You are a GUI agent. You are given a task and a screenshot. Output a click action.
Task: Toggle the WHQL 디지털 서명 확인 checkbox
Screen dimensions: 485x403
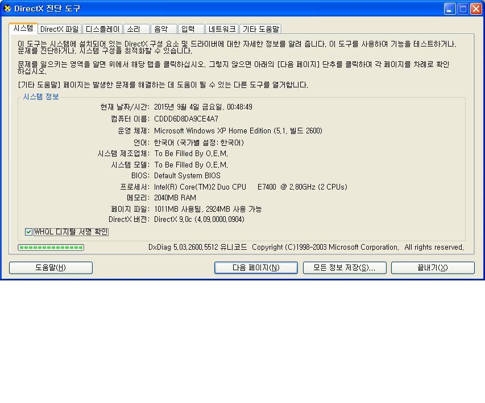(x=28, y=232)
